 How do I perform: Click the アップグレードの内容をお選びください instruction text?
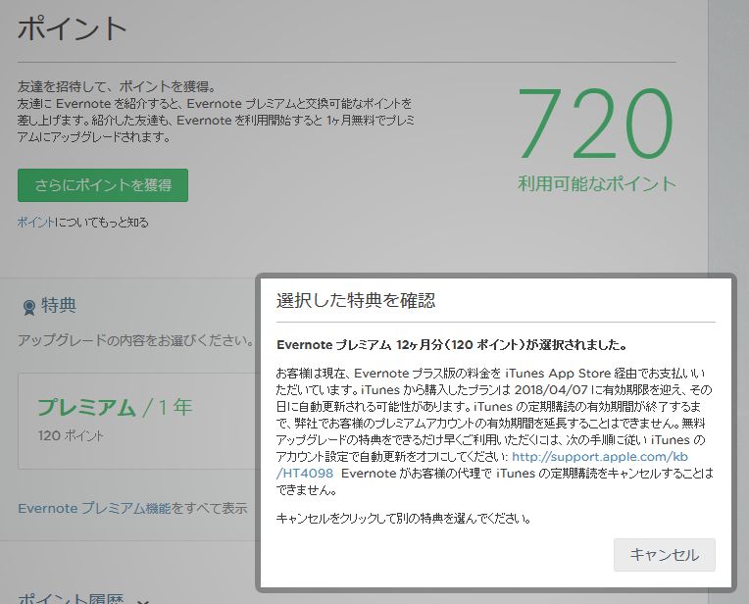(x=127, y=340)
